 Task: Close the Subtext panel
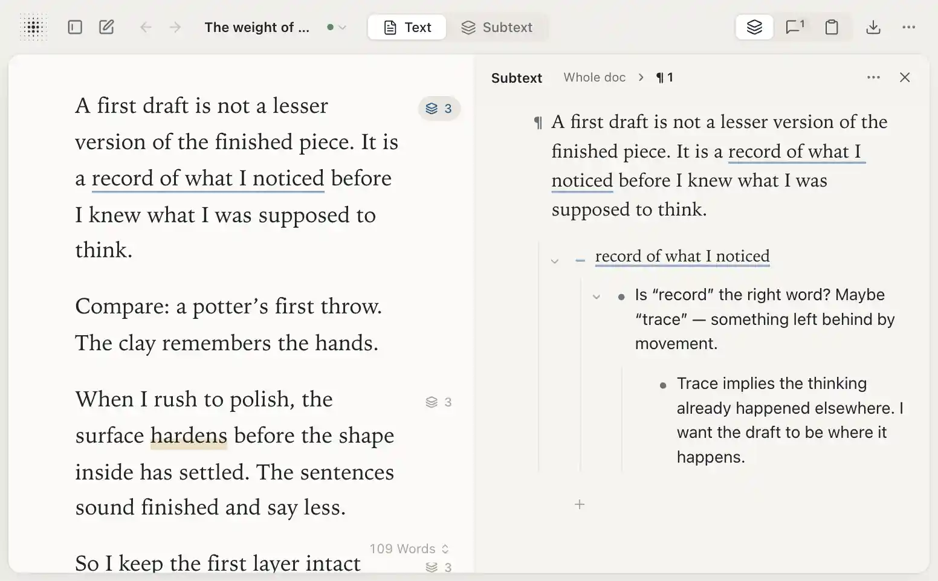tap(905, 77)
